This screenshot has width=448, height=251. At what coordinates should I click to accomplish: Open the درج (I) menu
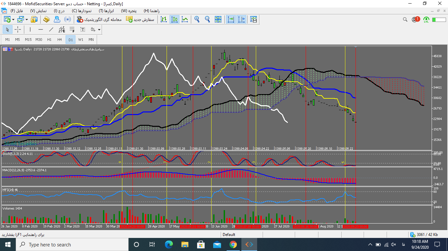pos(60,11)
